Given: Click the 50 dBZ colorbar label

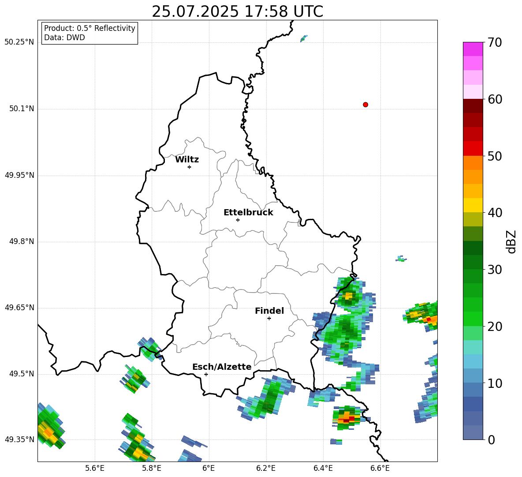Looking at the screenshot, I should (x=495, y=156).
